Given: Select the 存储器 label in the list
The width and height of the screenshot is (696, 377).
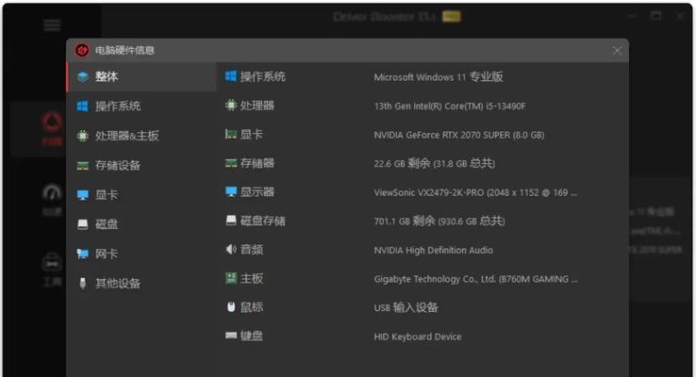Looking at the screenshot, I should pos(257,163).
